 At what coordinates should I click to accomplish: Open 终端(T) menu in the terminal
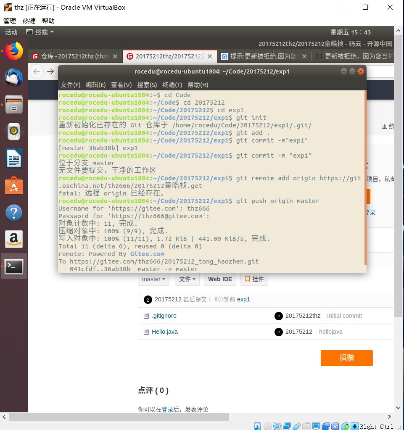(x=172, y=85)
